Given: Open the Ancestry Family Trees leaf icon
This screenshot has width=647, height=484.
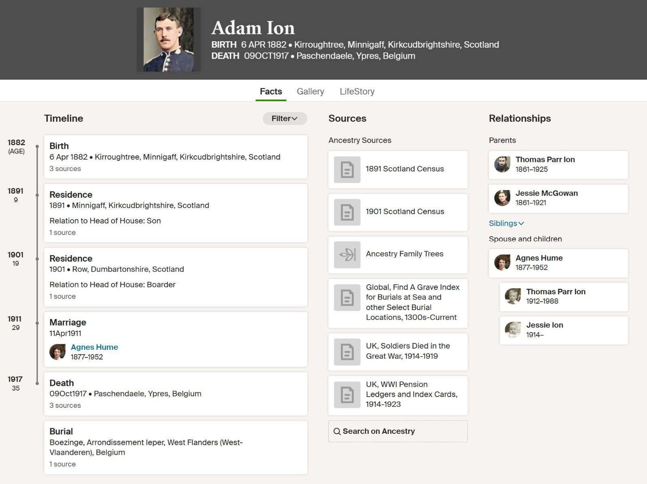Looking at the screenshot, I should (347, 255).
